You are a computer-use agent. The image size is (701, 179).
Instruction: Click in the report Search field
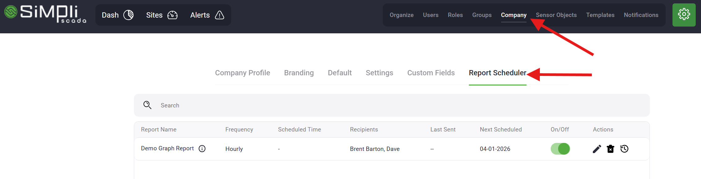point(372,105)
